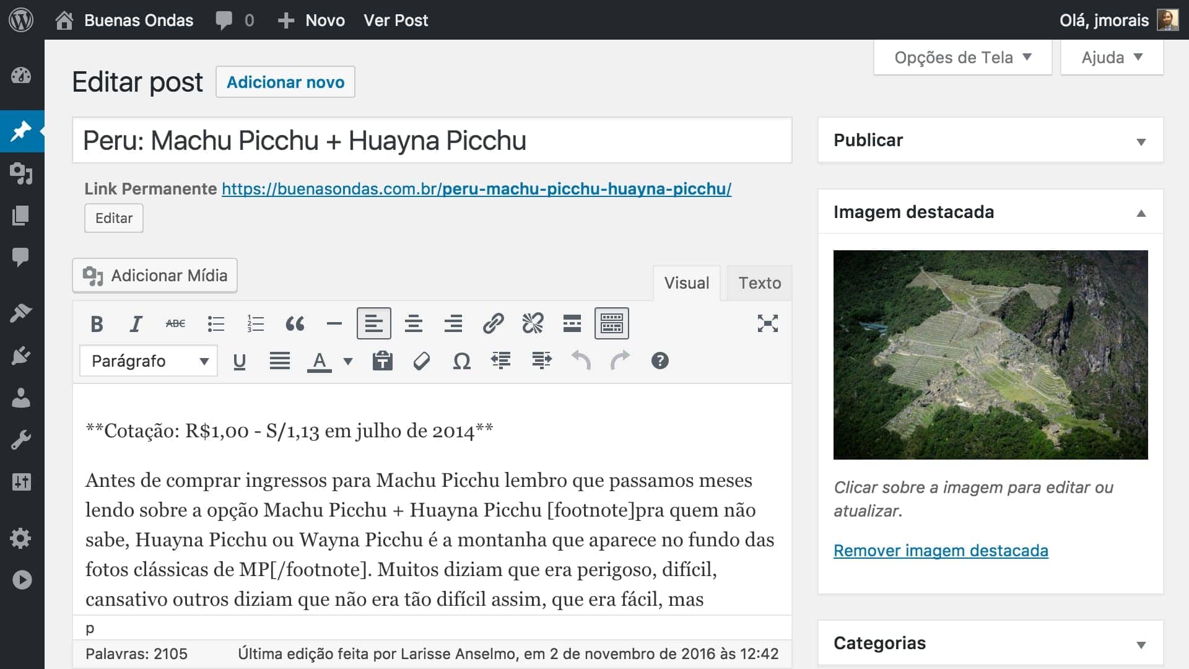Insert Read More tag

click(x=572, y=323)
